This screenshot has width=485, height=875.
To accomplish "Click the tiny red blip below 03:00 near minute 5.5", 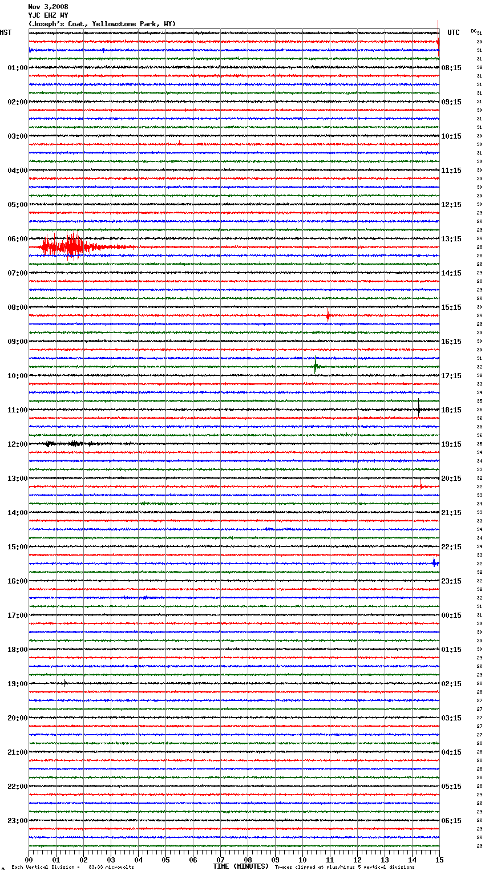I will pyautogui.click(x=179, y=143).
